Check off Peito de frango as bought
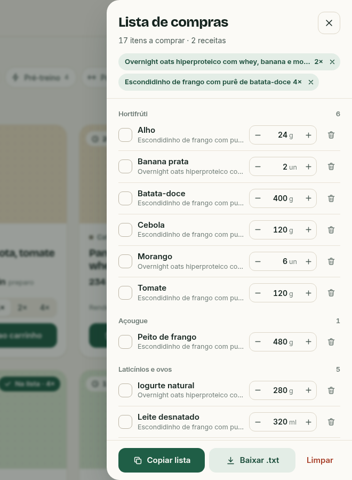This screenshot has width=352, height=480. (x=125, y=342)
